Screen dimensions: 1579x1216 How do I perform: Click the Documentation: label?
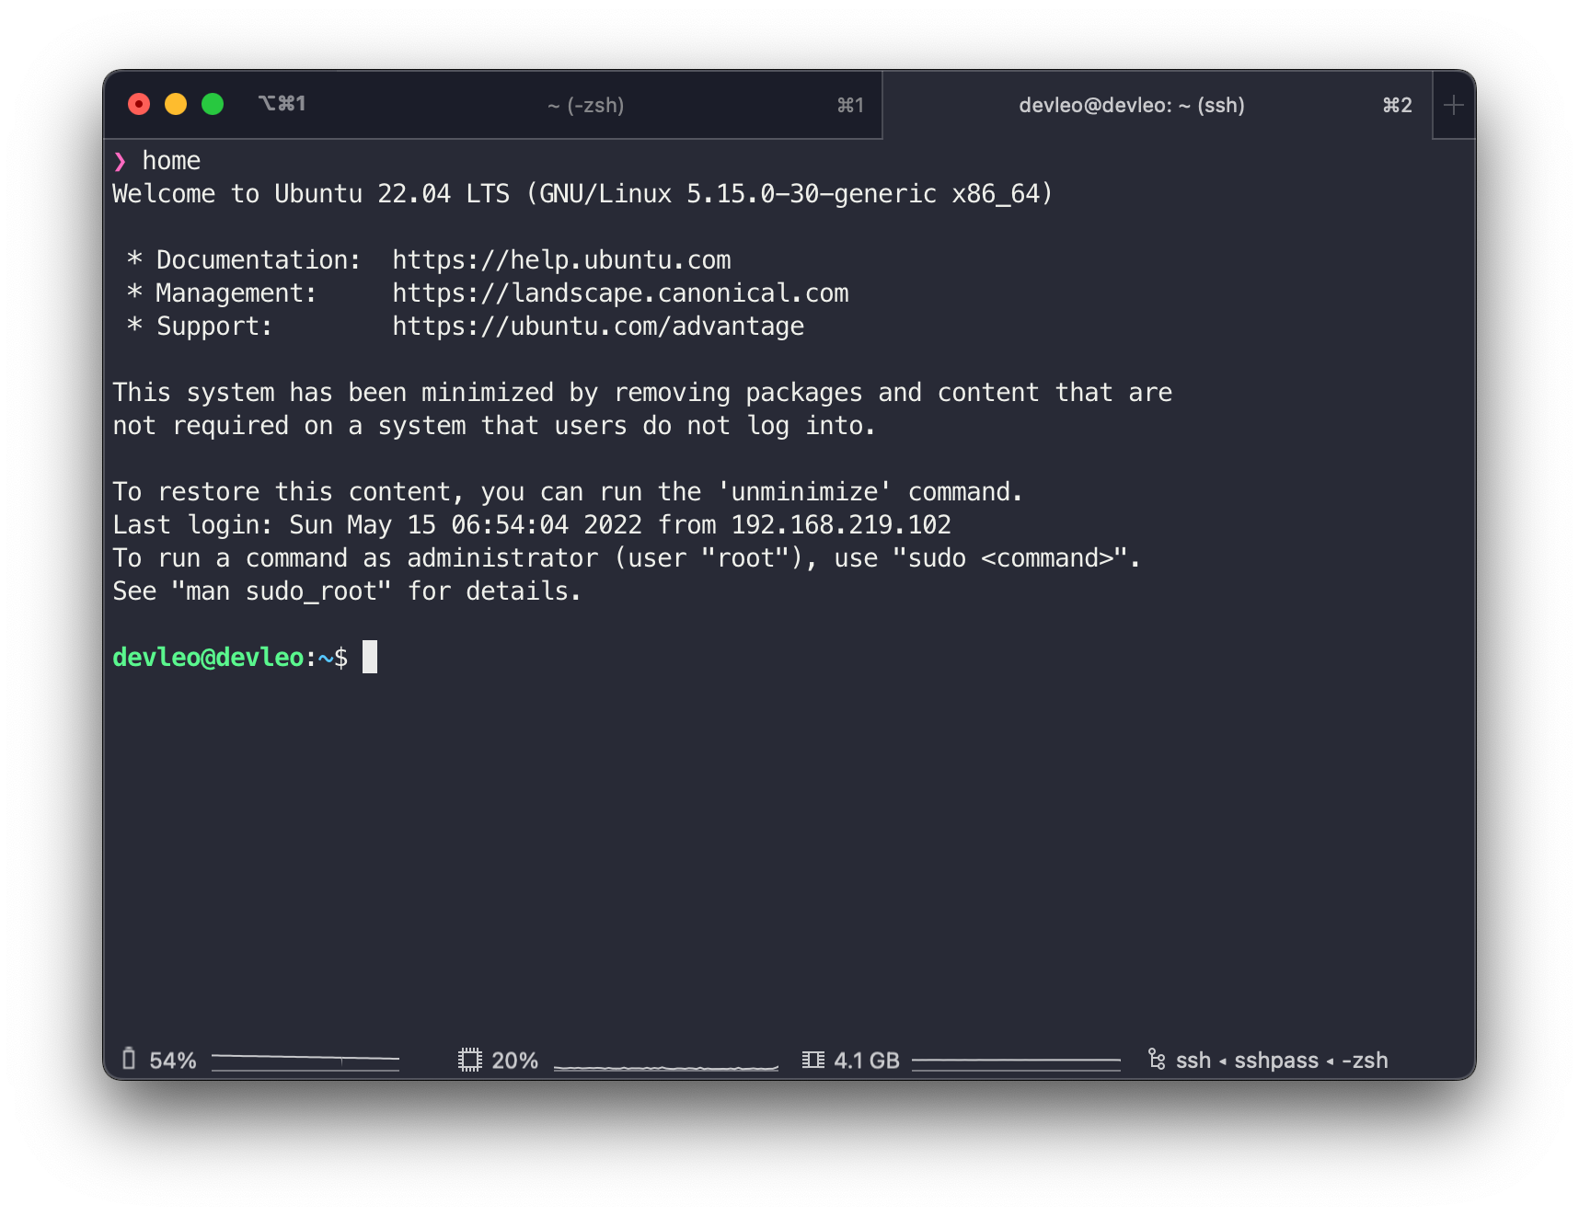click(259, 260)
